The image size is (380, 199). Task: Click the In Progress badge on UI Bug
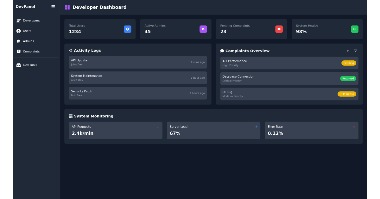[x=347, y=94]
